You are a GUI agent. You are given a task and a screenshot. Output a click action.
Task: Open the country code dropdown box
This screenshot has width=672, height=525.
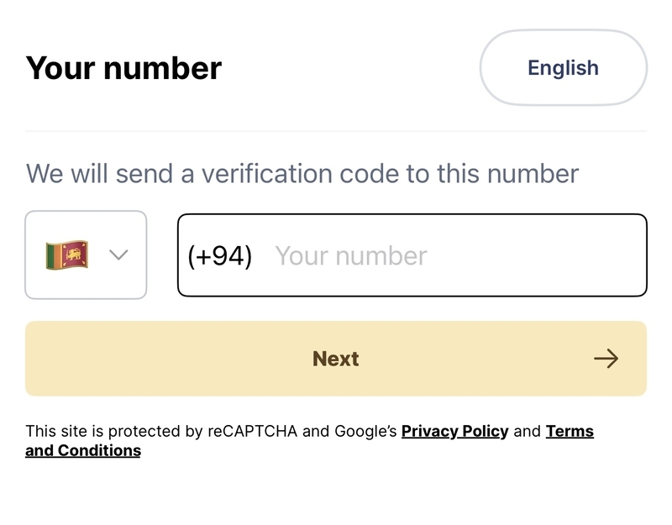[86, 255]
